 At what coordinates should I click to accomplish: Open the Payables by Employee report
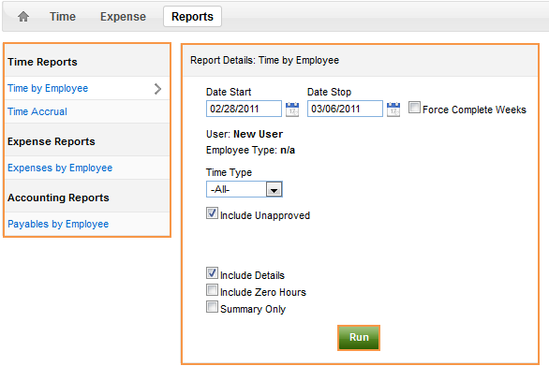58,224
